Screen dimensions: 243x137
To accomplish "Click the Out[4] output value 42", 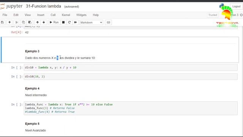I will pos(27,32).
